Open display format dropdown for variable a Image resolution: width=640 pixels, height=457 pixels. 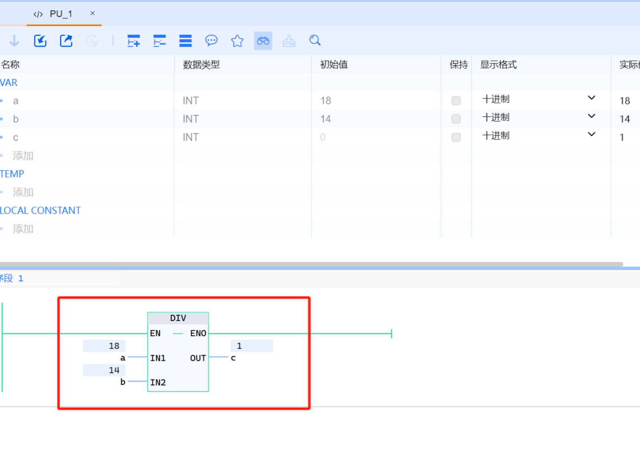(x=591, y=98)
